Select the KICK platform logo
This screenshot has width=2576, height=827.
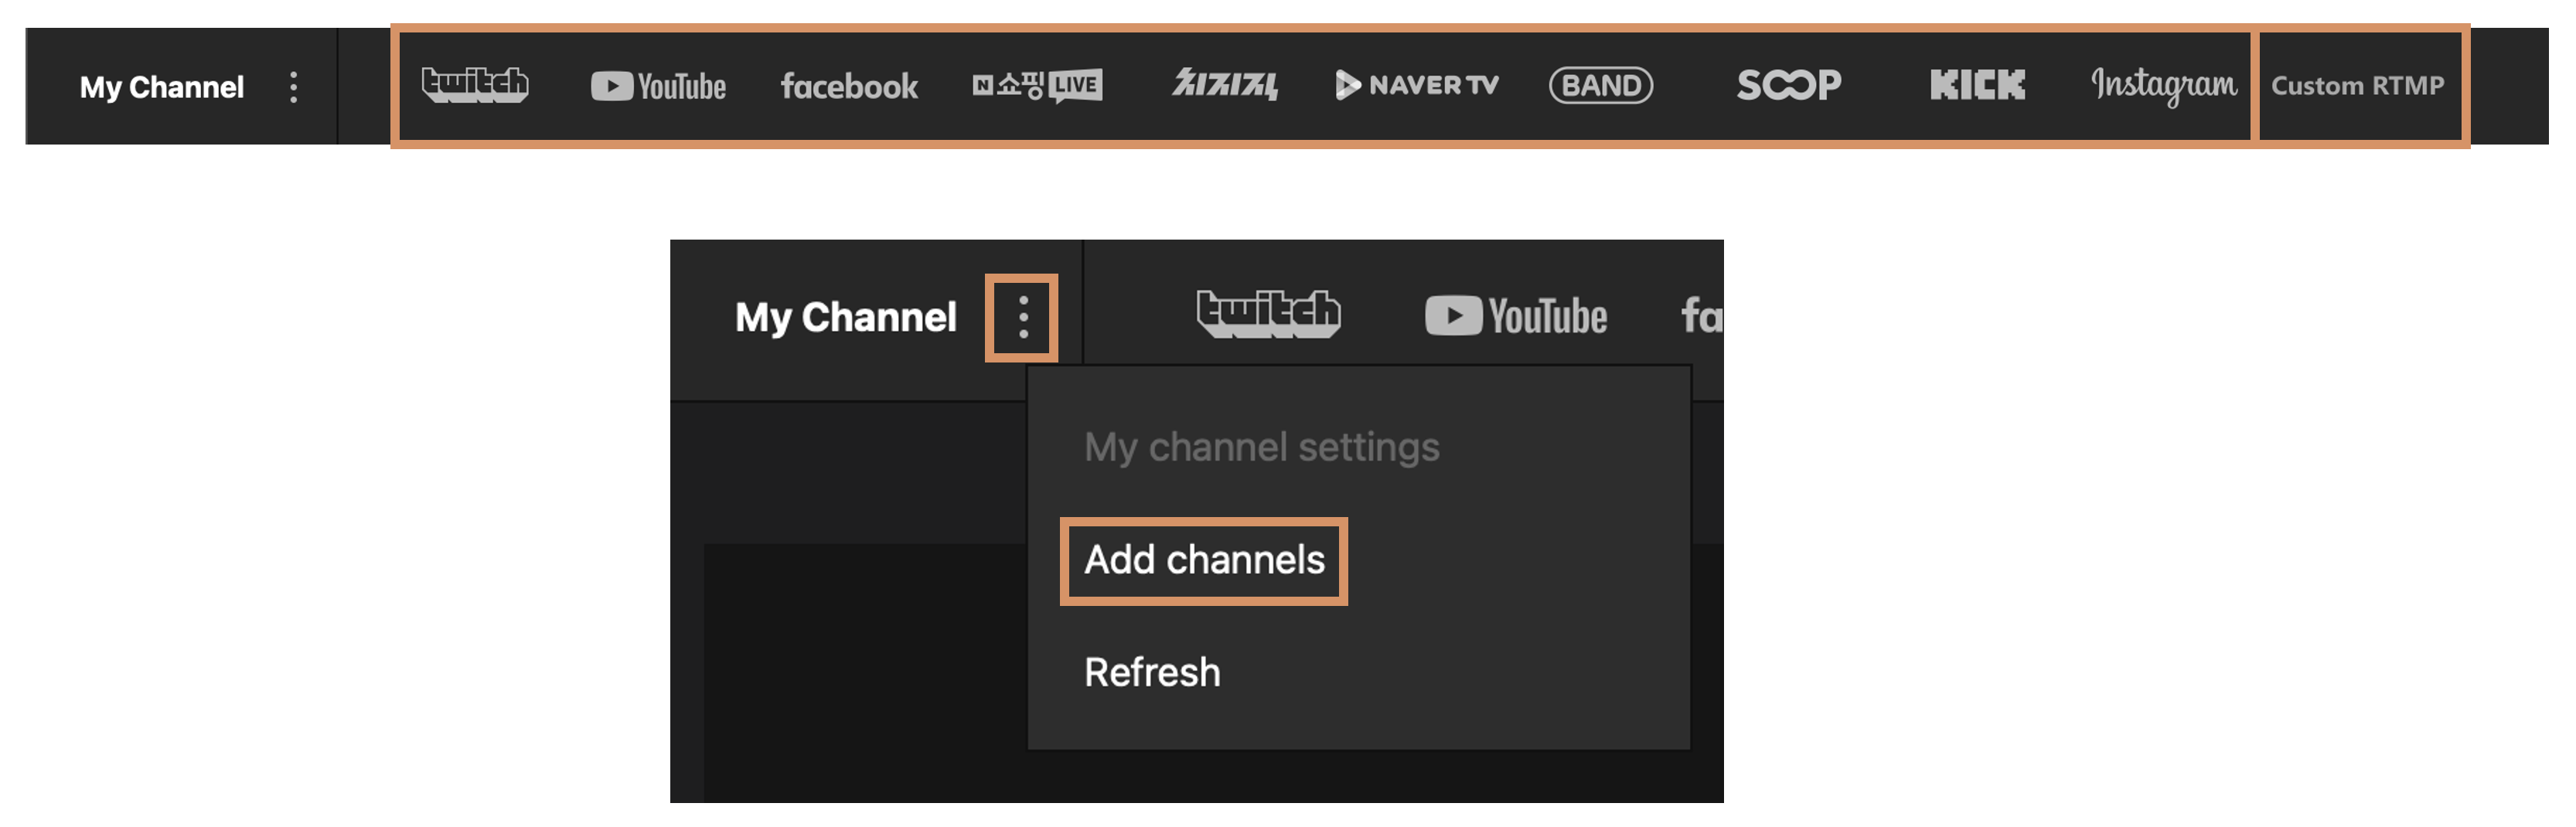[x=1977, y=85]
